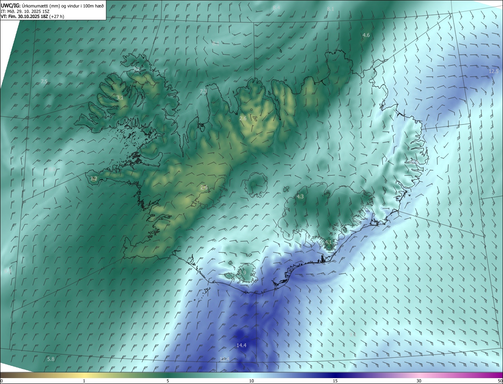This screenshot has height=384, width=503.
Task: Click the 5 tick on the color scale
Action: pos(168,381)
